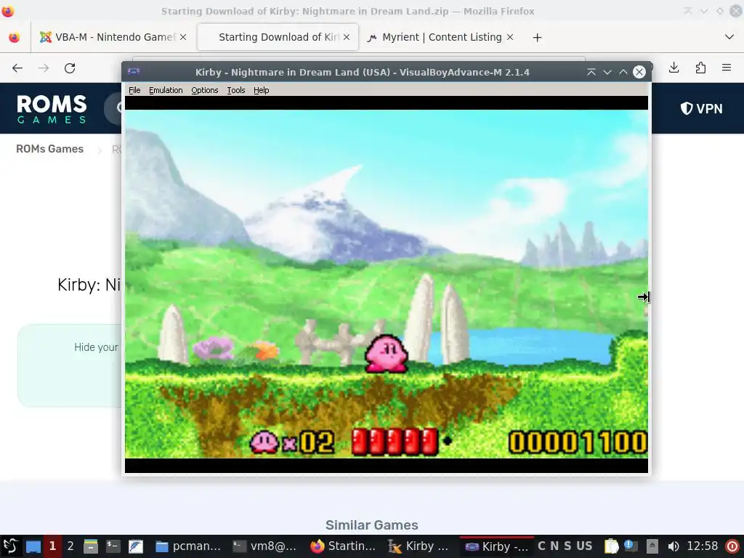
Task: Open the Options menu in VBA-M
Action: (204, 90)
